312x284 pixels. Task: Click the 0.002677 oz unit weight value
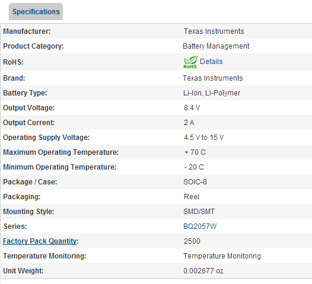pyautogui.click(x=203, y=271)
